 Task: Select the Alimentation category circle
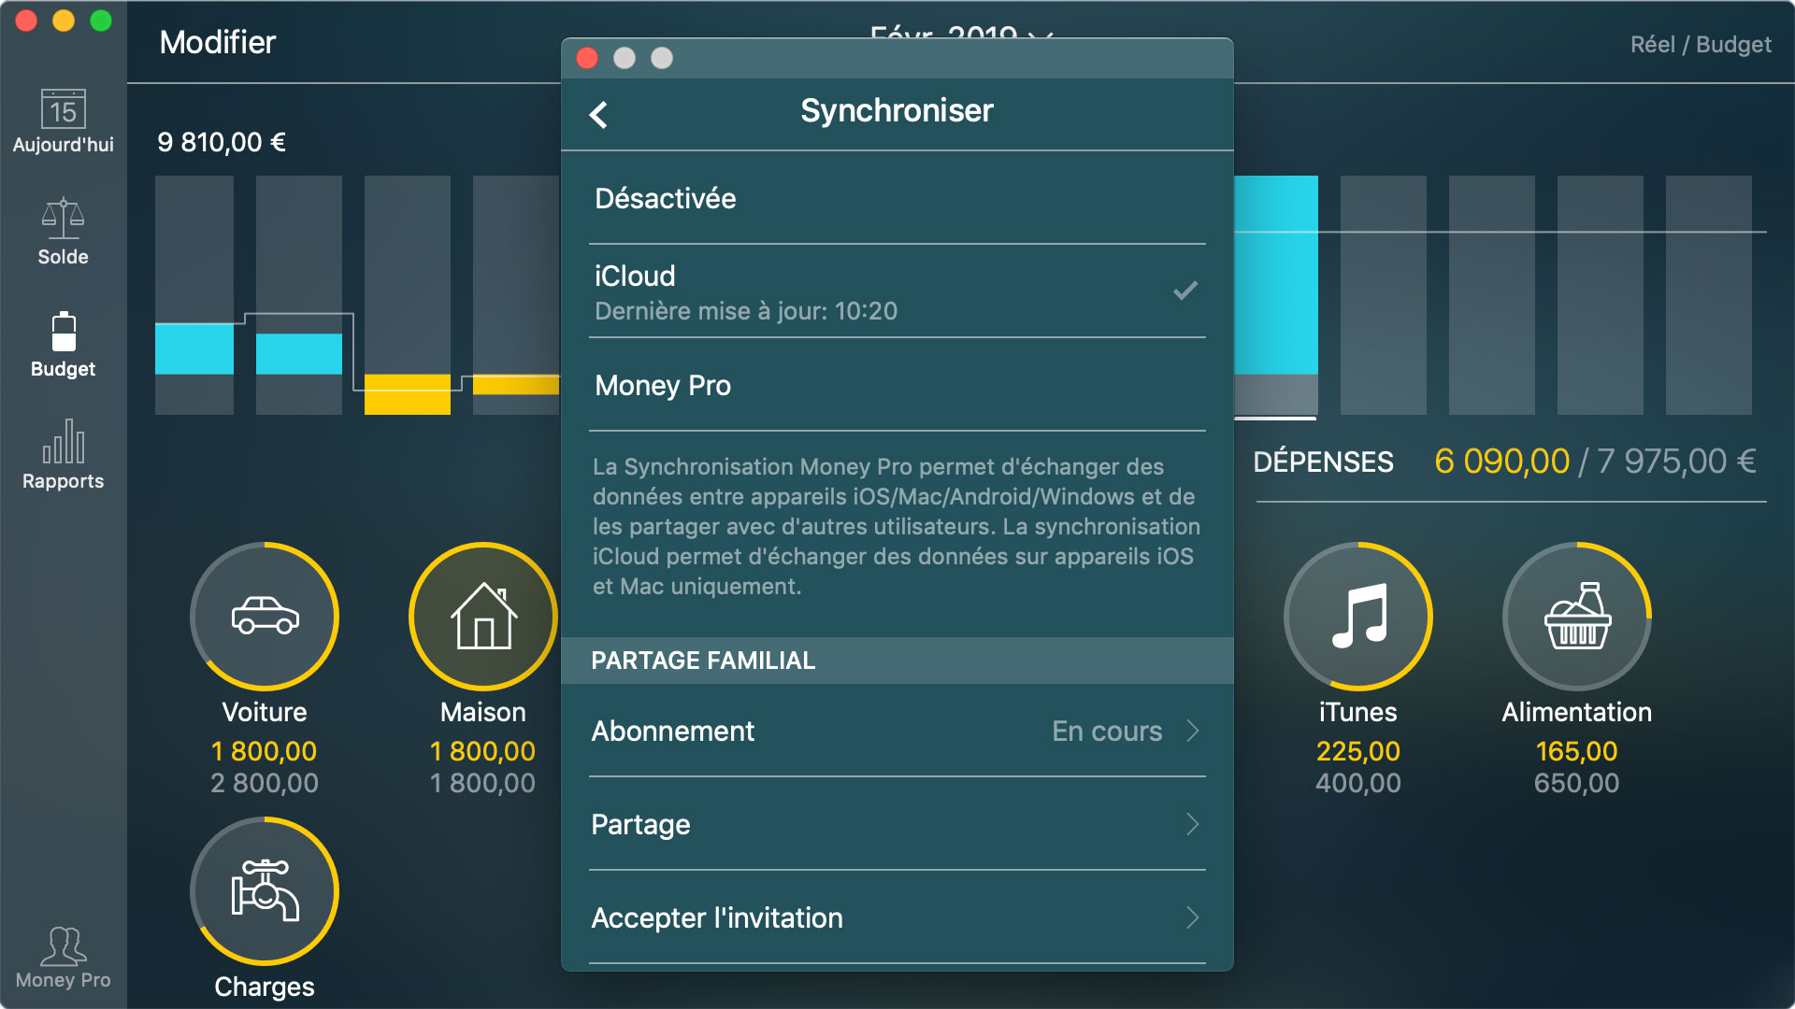click(x=1576, y=617)
